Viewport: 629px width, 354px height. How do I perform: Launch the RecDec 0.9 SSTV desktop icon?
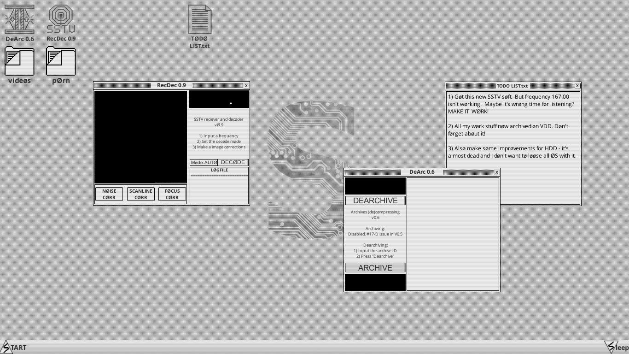tap(61, 23)
